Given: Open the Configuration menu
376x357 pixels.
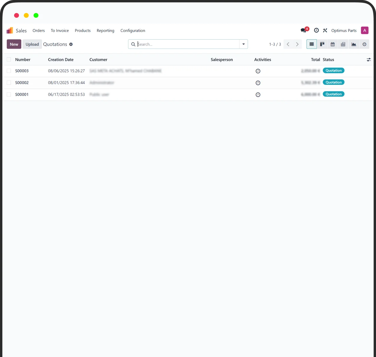Looking at the screenshot, I should 133,30.
